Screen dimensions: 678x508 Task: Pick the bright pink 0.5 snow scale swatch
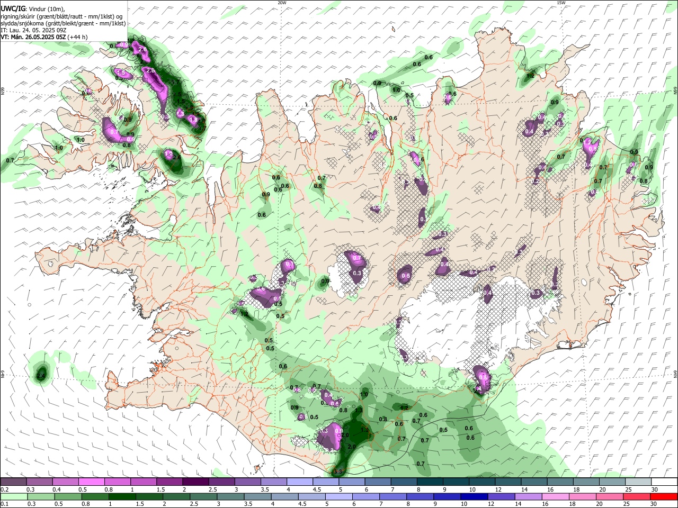[92, 482]
